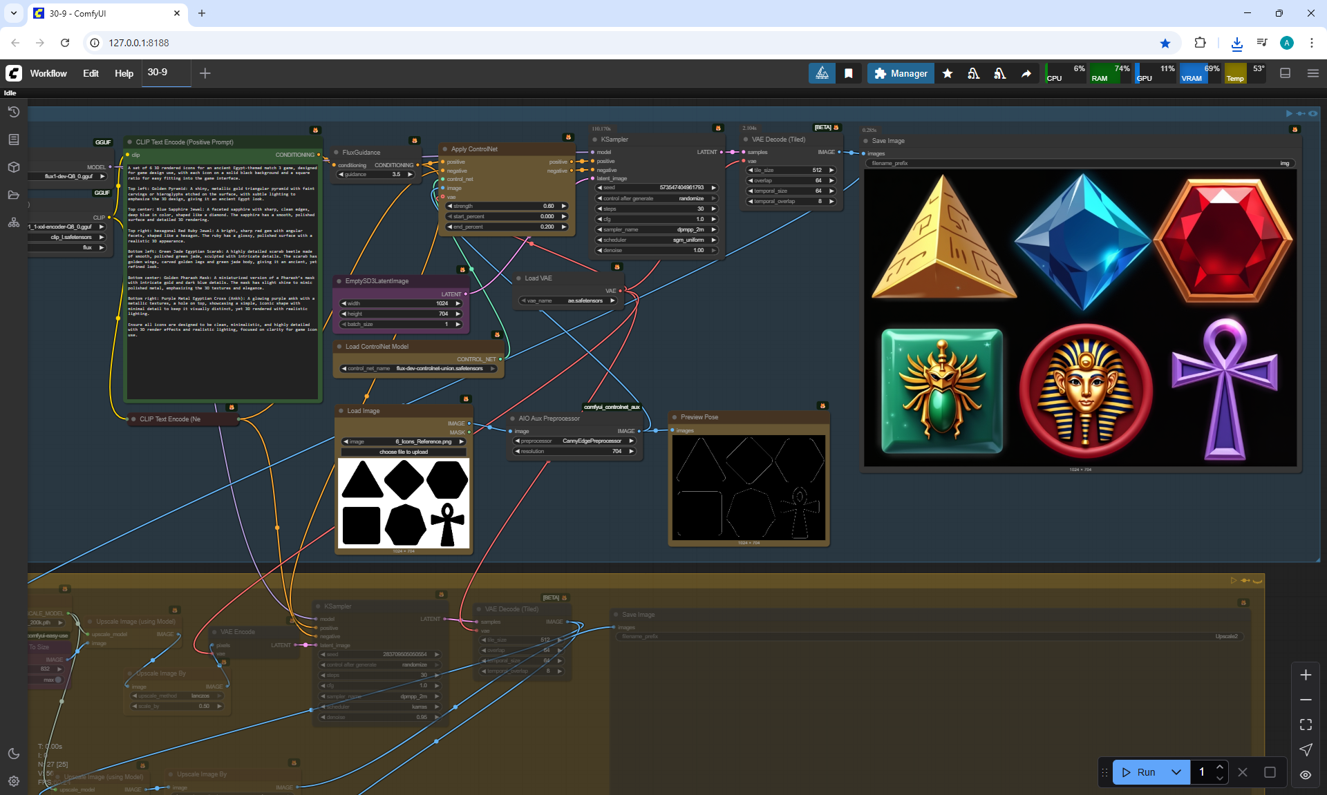This screenshot has width=1327, height=795.
Task: Click the share arrow icon in toolbar
Action: [1026, 73]
